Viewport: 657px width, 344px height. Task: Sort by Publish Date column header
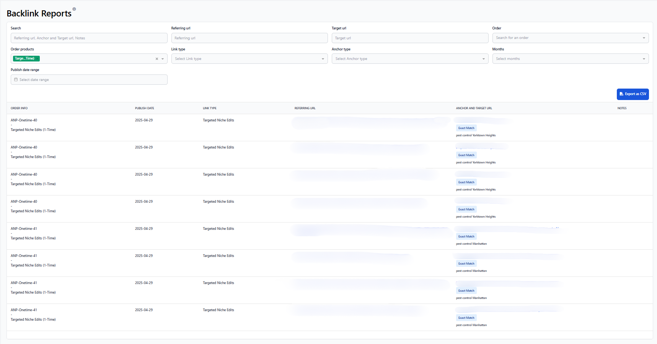pyautogui.click(x=144, y=108)
